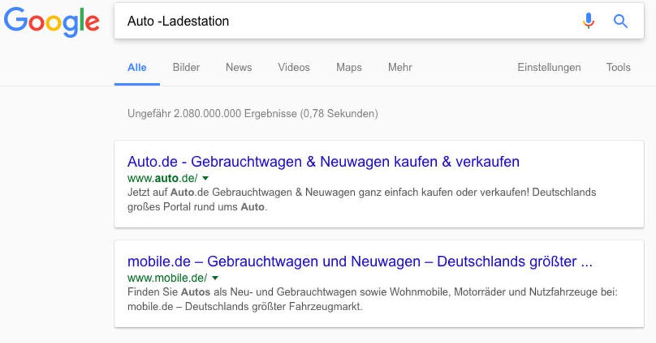Expand the arrow next to www.mobile.de/
This screenshot has width=656, height=343.
tap(215, 278)
